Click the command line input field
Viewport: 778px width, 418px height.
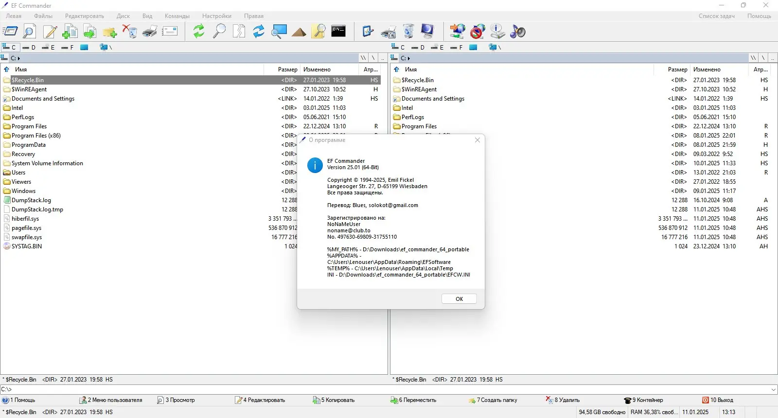click(x=389, y=389)
